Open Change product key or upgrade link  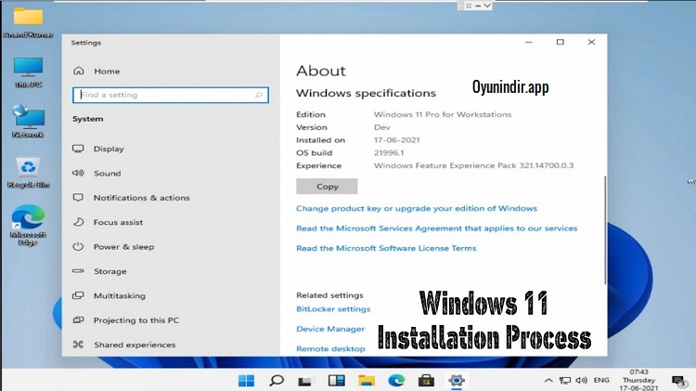(x=417, y=208)
